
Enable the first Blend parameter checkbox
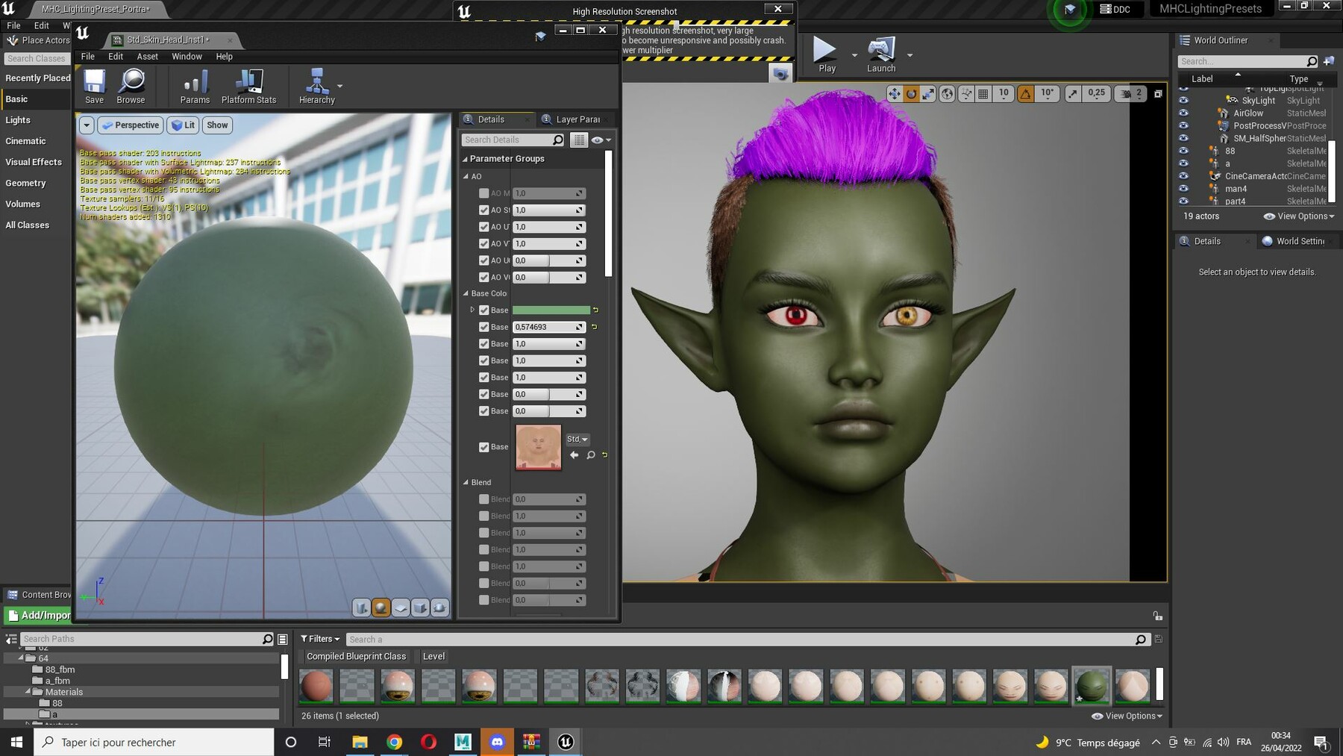tap(483, 499)
